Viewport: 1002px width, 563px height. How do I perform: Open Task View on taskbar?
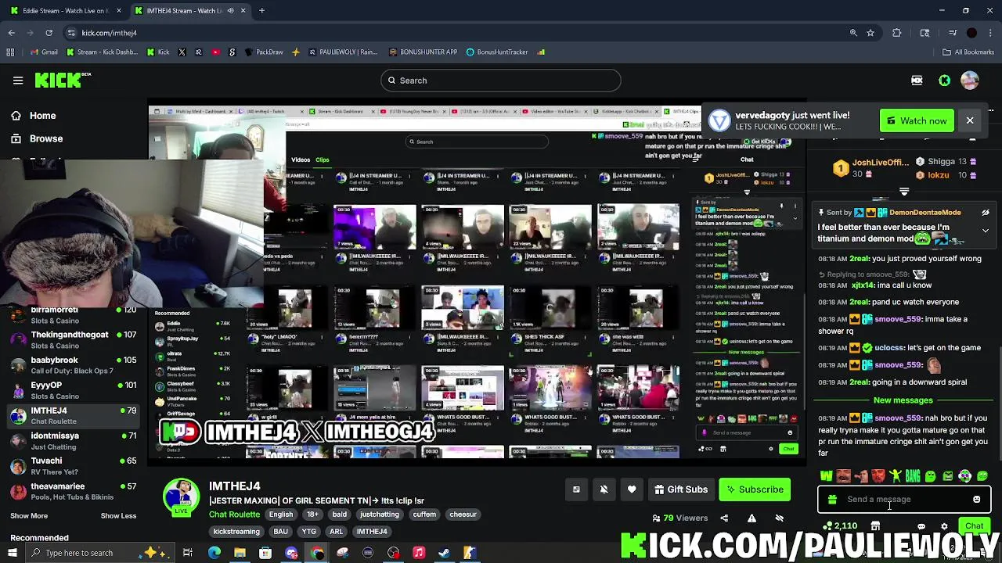pyautogui.click(x=188, y=553)
